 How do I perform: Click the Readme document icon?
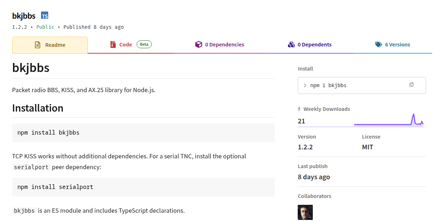(38, 45)
